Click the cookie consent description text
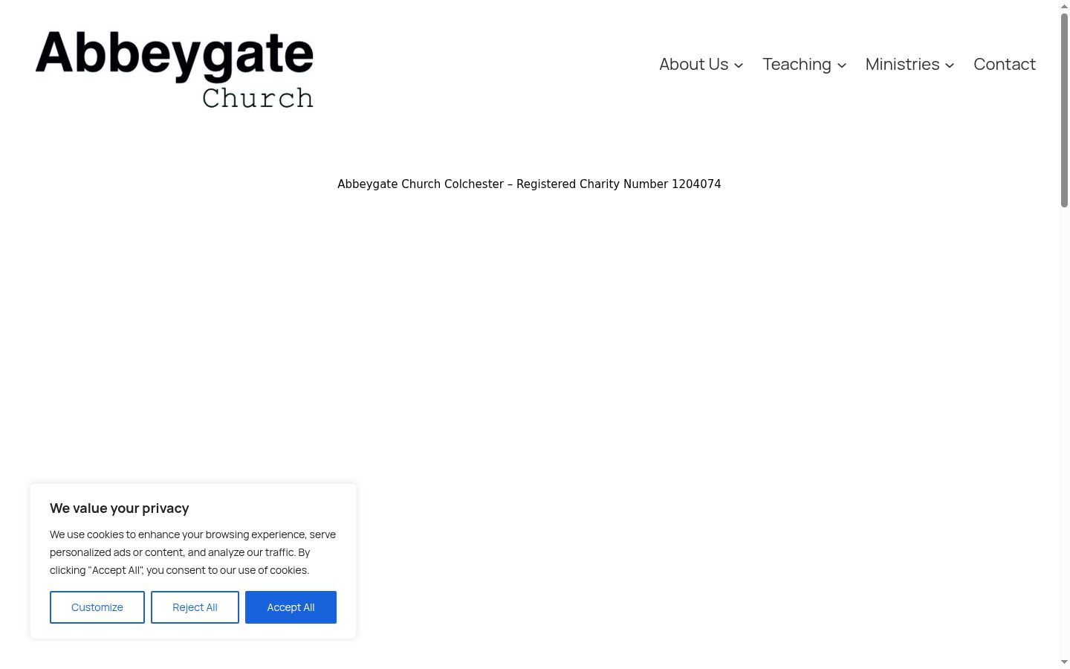Viewport: 1070px width, 669px height. pyautogui.click(x=193, y=552)
